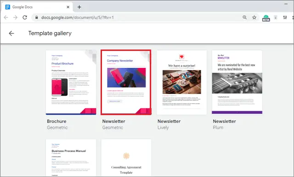Open the Newsletter Lively template
Screen dimensions: 294x177
click(x=182, y=83)
